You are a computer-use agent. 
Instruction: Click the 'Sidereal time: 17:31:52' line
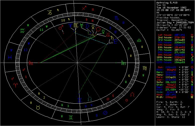click(174, 28)
